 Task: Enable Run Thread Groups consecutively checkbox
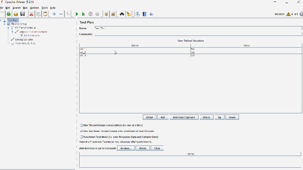[x=81, y=125]
